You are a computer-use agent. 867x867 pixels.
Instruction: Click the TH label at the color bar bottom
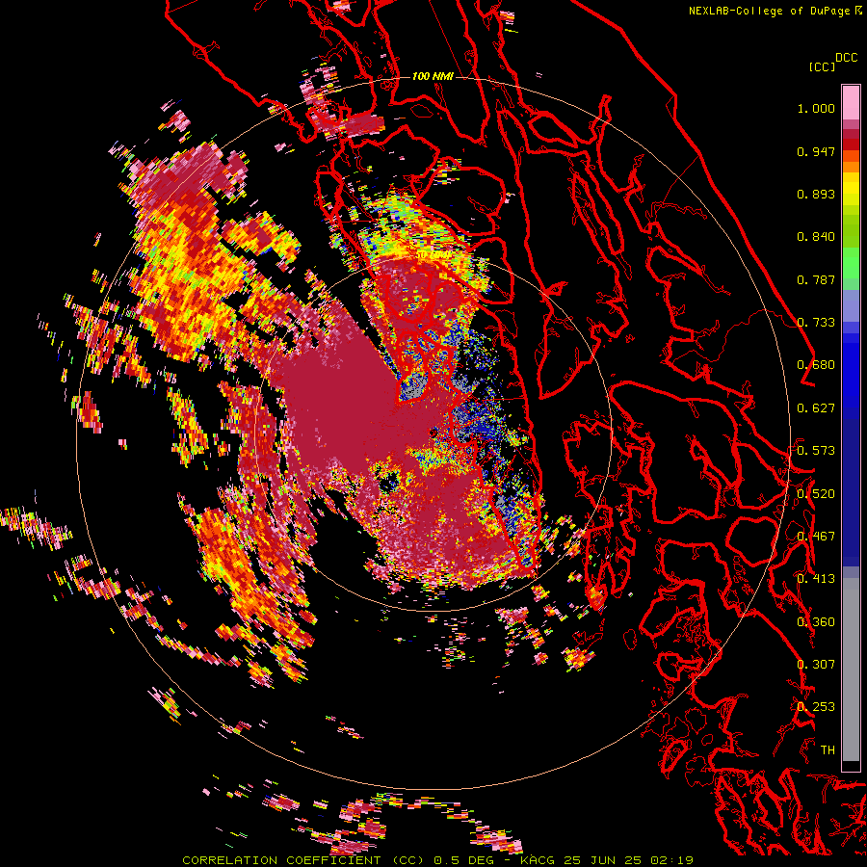828,750
